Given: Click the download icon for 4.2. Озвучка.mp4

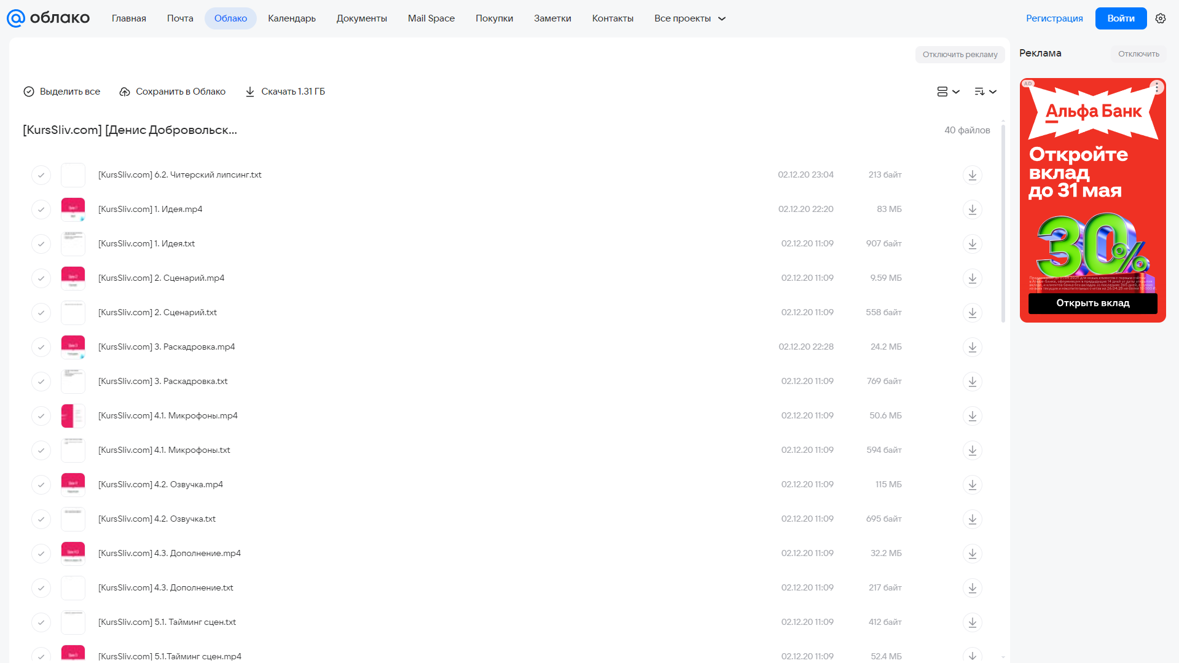Looking at the screenshot, I should click(972, 485).
